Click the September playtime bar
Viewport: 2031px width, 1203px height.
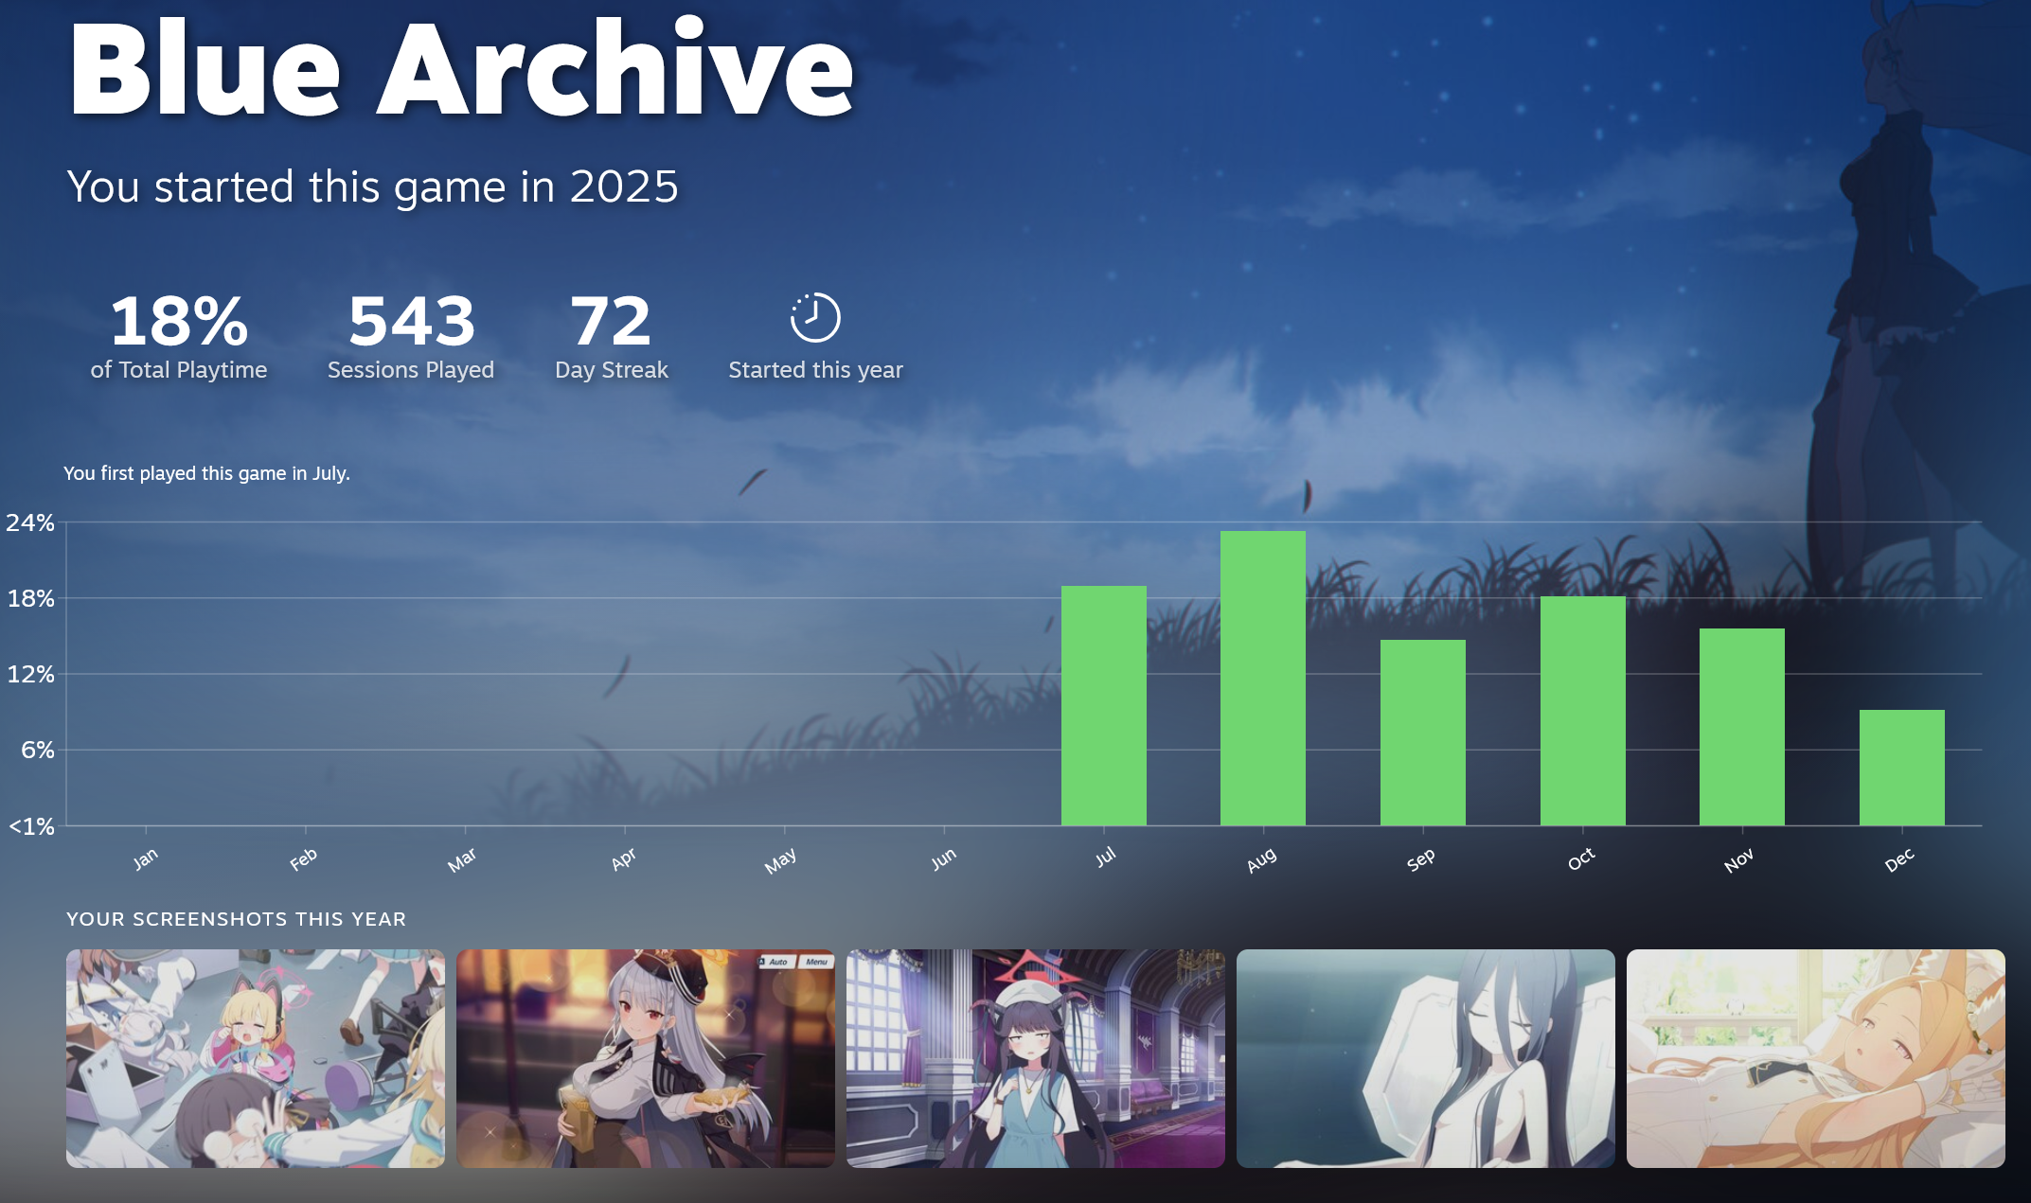(1422, 732)
